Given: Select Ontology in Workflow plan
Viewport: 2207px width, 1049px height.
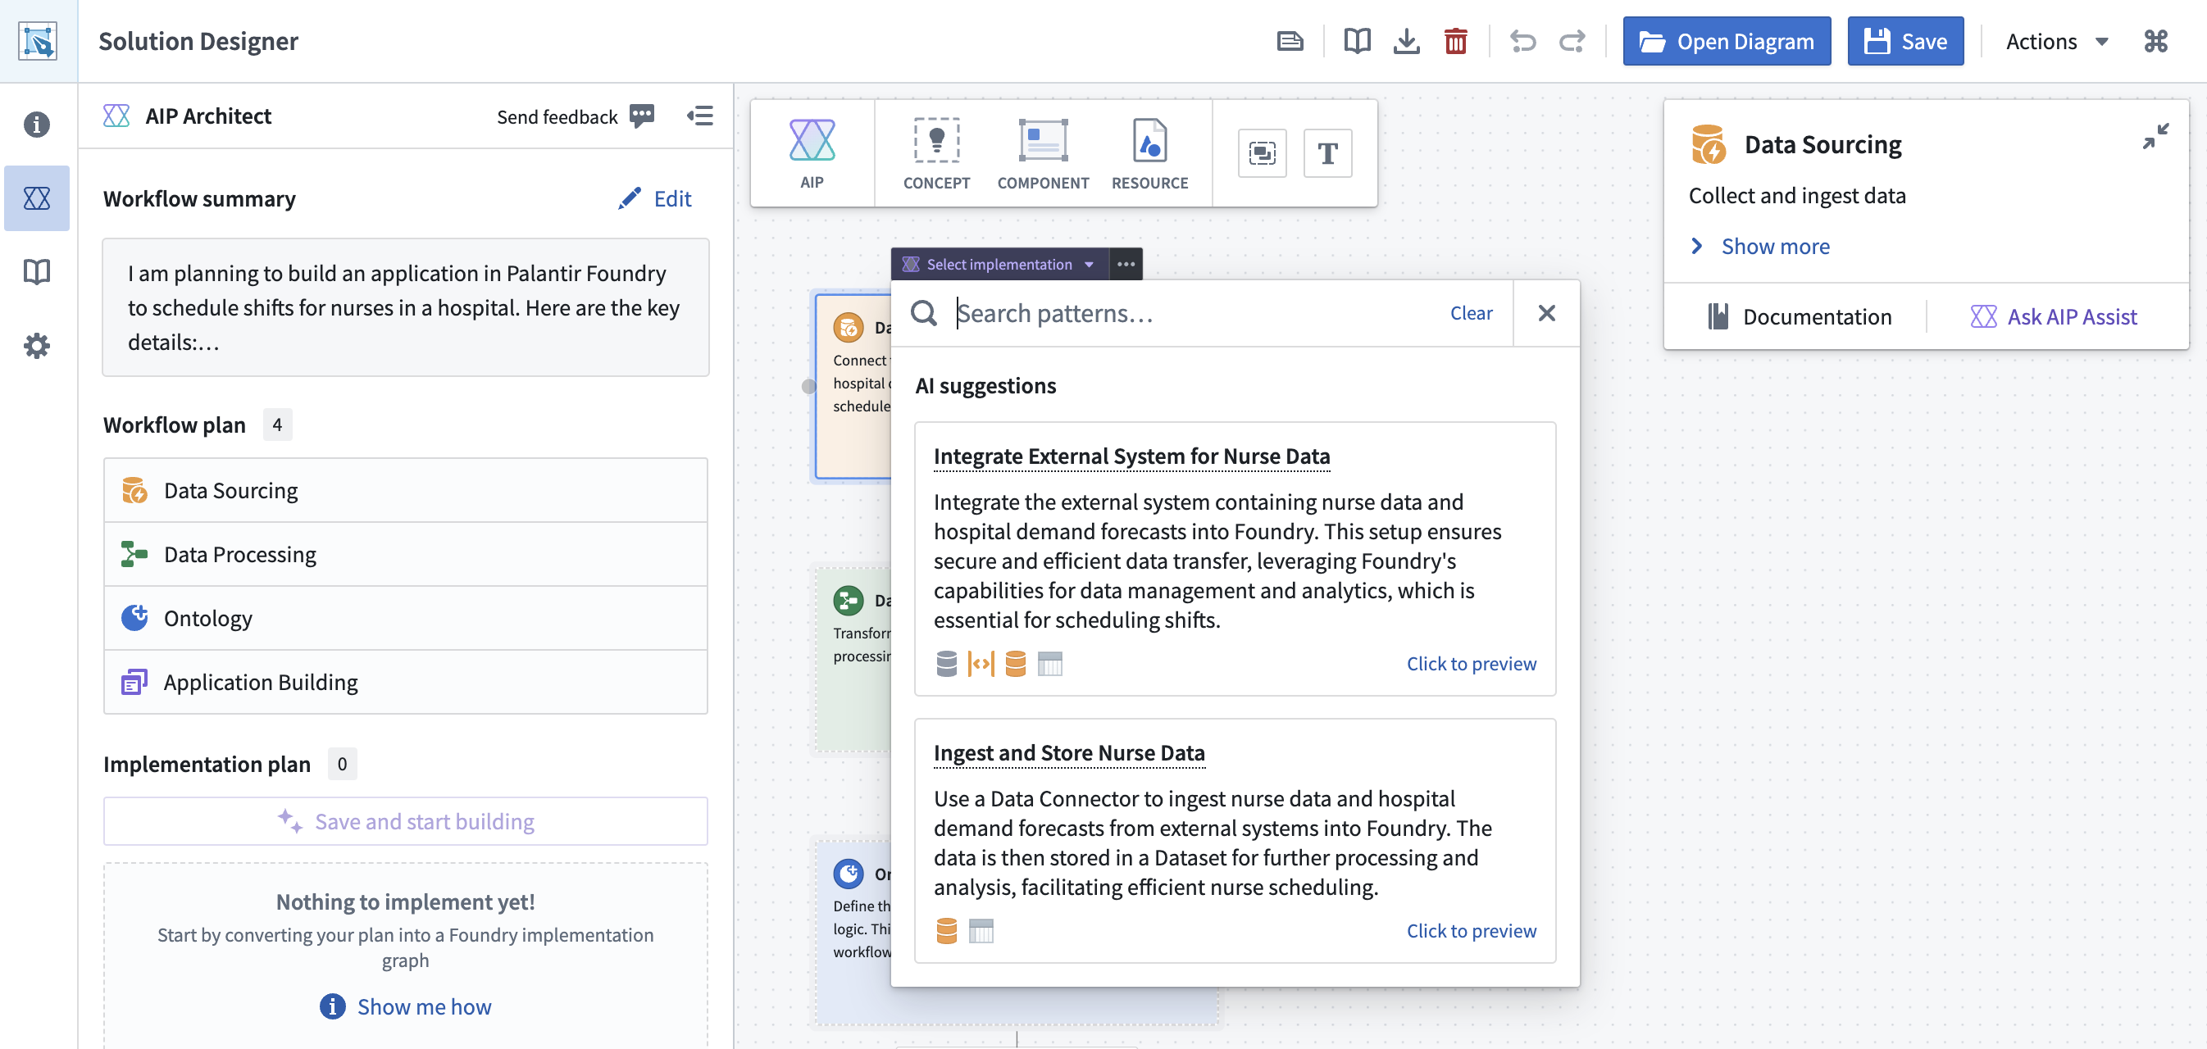Looking at the screenshot, I should click(x=405, y=618).
